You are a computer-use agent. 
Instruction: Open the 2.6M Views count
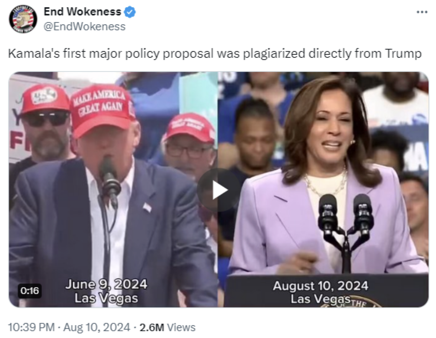pyautogui.click(x=167, y=327)
